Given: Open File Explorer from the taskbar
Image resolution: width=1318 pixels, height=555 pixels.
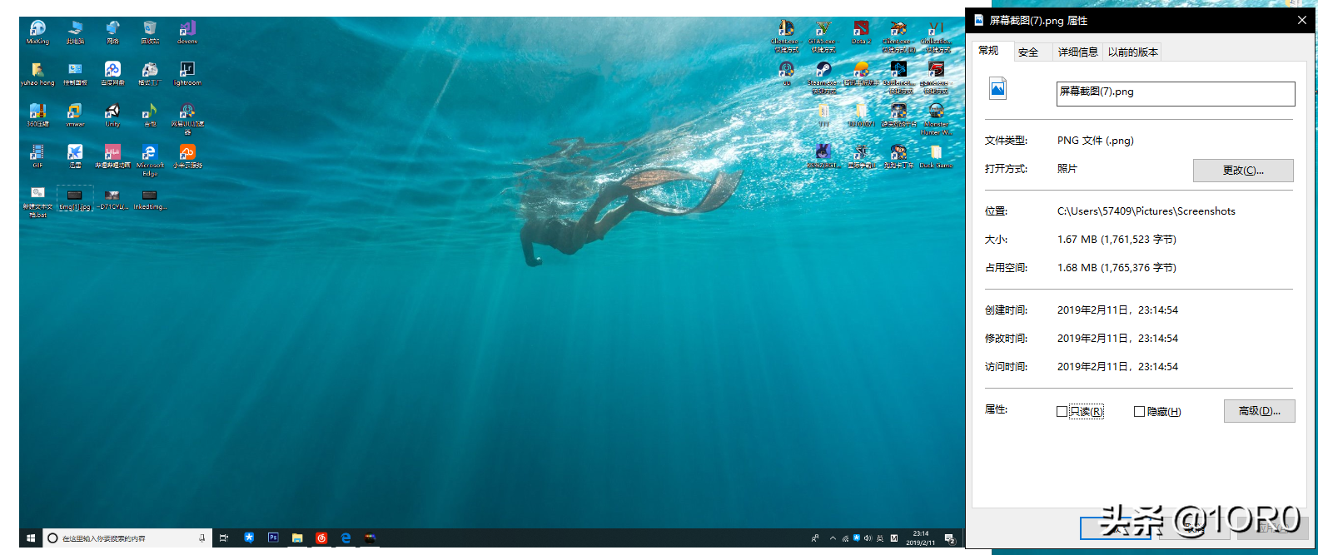Looking at the screenshot, I should pos(297,538).
